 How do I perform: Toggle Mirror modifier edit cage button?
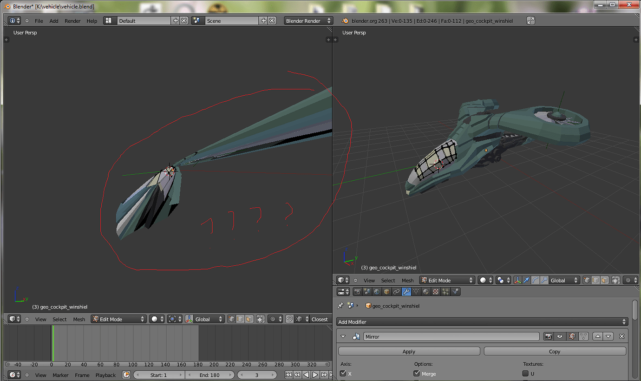583,336
